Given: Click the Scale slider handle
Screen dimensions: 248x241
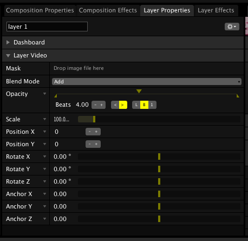Looking at the screenshot, I should [x=94, y=119].
